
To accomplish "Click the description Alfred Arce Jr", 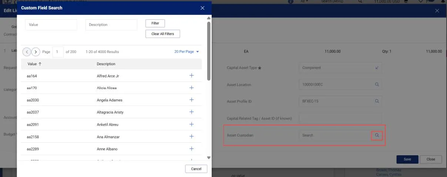I will point(108,76).
